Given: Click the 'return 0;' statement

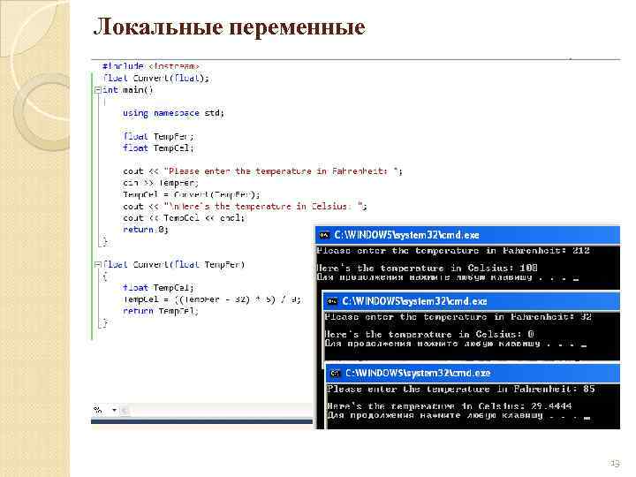Looking at the screenshot, I should (x=145, y=230).
